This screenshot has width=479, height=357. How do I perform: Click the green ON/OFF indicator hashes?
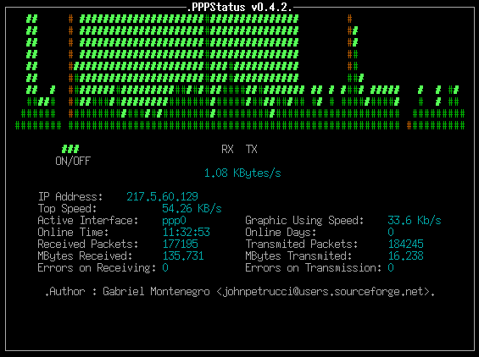pos(70,149)
